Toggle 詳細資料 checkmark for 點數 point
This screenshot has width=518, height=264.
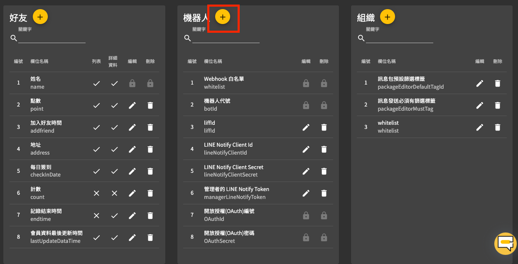[114, 105]
